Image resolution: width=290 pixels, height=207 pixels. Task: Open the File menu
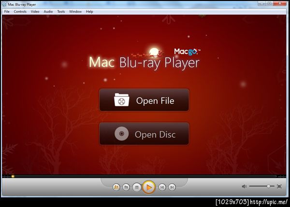(x=7, y=12)
